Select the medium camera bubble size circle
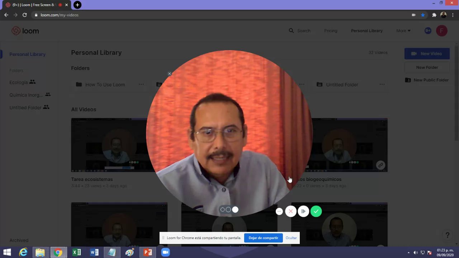The image size is (459, 258). [228, 210]
